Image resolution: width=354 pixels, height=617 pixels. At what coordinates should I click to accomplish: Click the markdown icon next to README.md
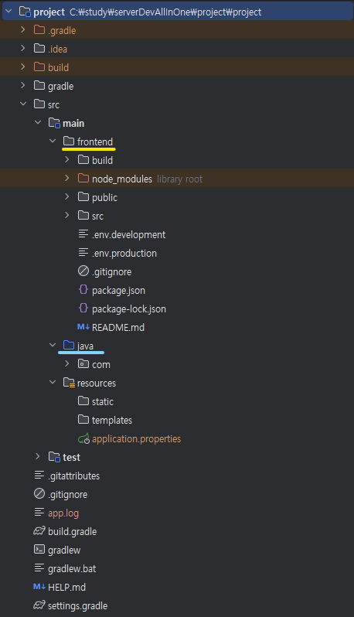pyautogui.click(x=83, y=327)
